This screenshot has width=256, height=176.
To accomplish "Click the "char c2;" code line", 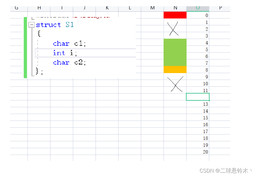I will 69,62.
